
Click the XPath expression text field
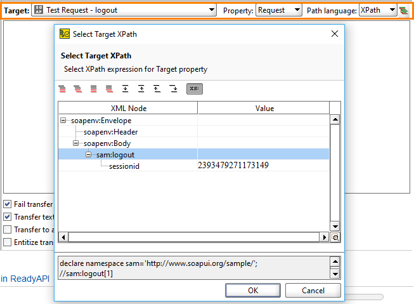point(194,268)
